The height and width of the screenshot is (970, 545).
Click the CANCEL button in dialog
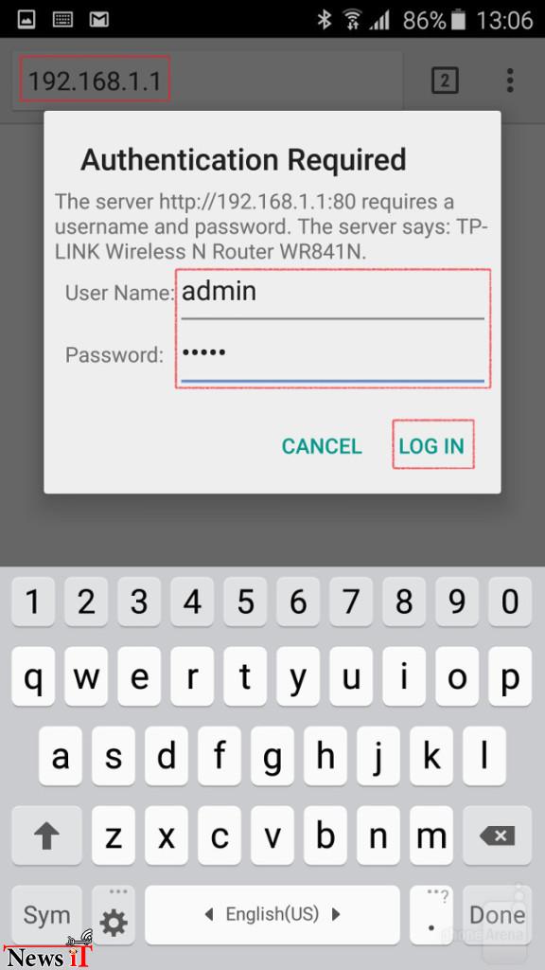[322, 446]
